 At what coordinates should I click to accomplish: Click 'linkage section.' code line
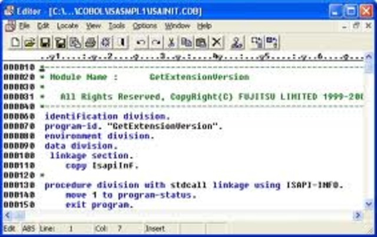pyautogui.click(x=91, y=156)
